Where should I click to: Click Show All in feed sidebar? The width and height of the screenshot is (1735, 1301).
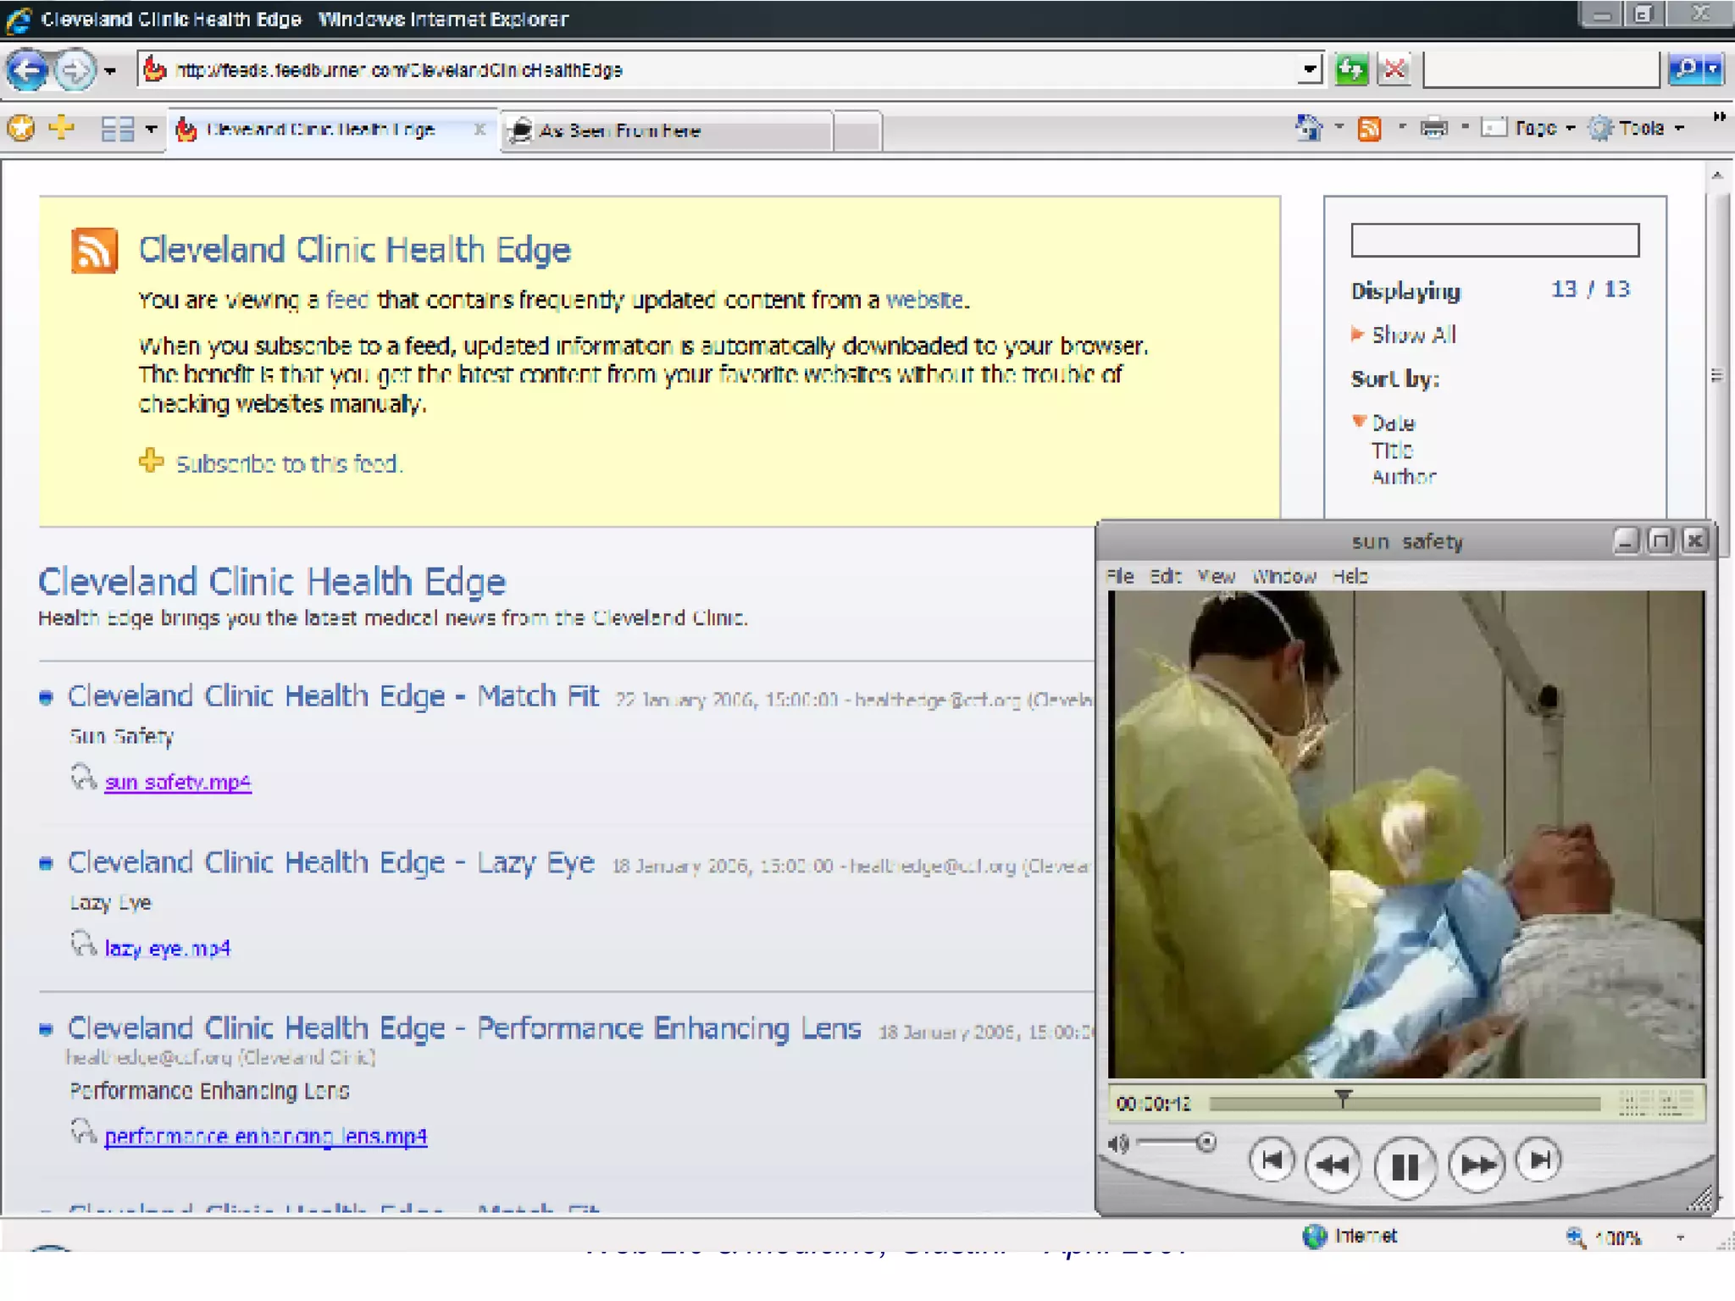(x=1413, y=335)
